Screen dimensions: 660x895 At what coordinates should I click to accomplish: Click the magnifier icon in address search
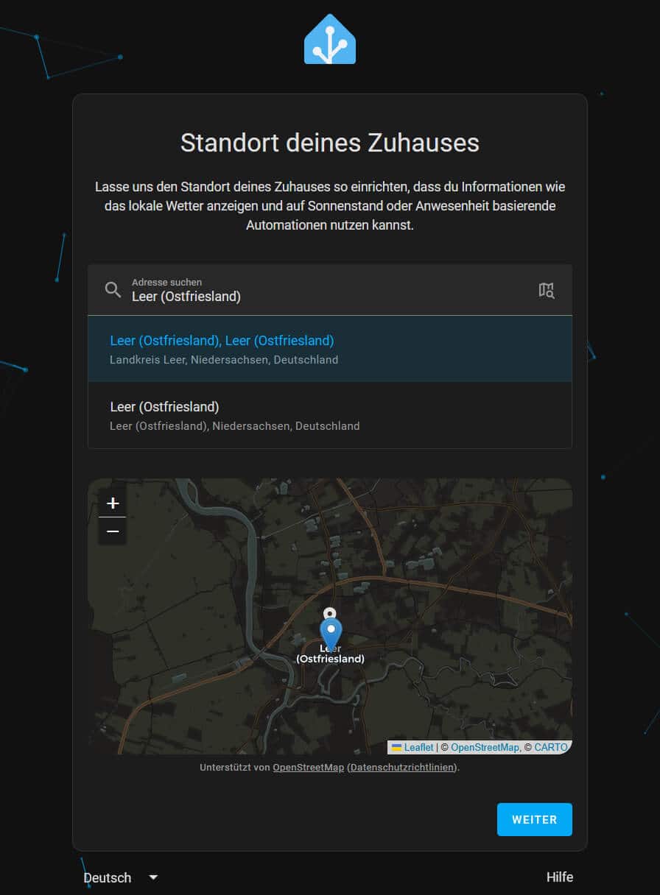pos(113,289)
